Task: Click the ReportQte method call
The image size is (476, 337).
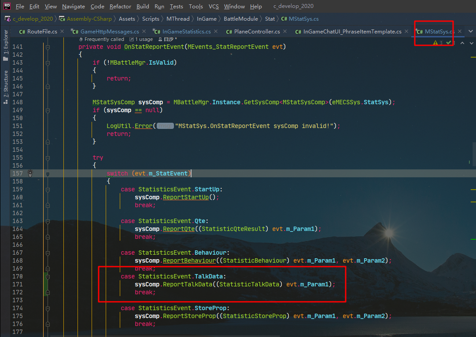Action: (x=179, y=229)
